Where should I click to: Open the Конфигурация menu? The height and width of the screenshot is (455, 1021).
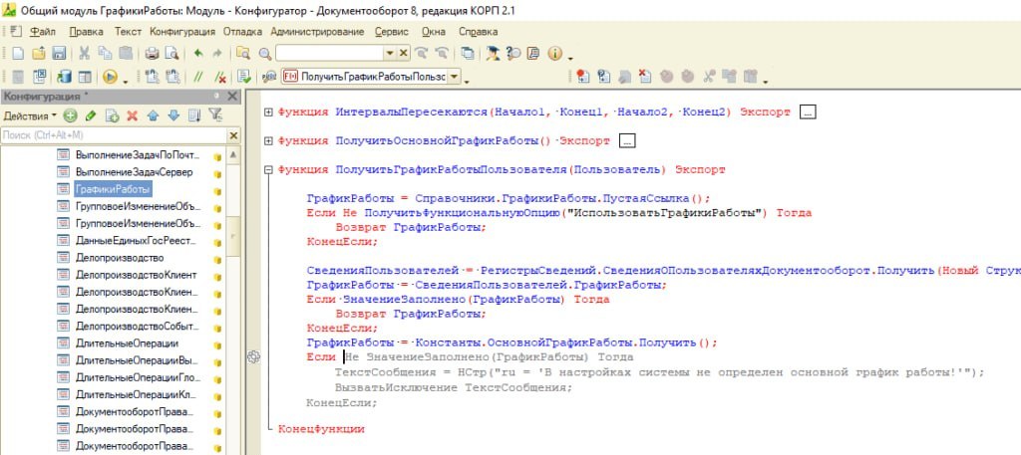(182, 31)
